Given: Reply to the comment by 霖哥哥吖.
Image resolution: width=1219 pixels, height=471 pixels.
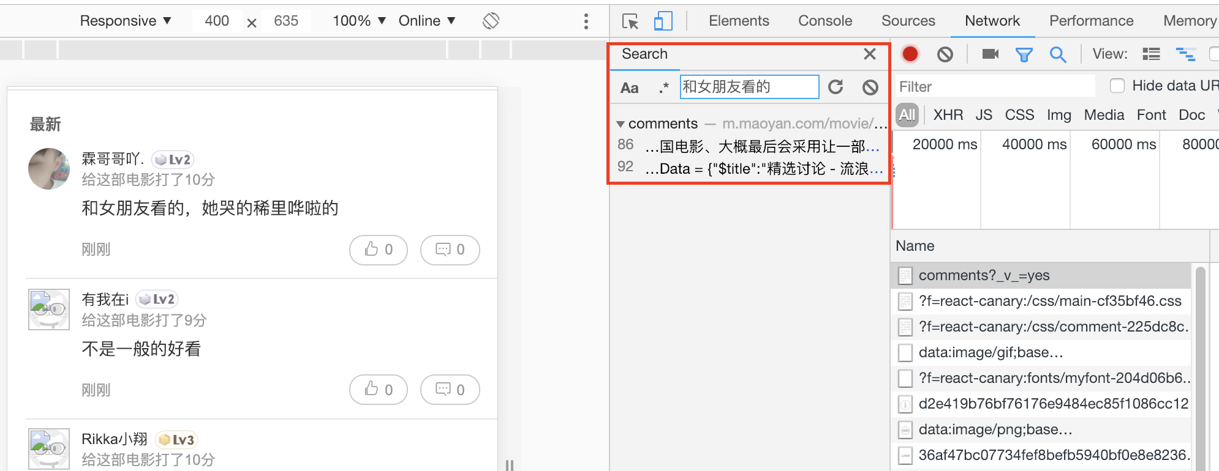Looking at the screenshot, I should click(x=450, y=250).
